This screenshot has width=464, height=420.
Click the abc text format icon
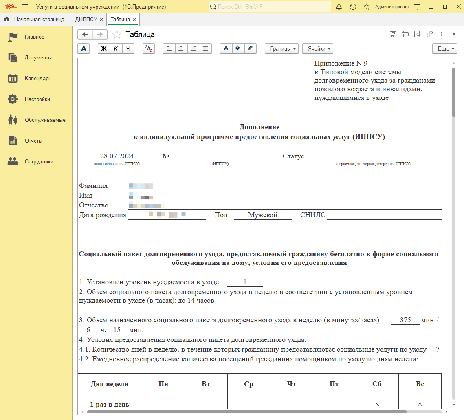click(x=149, y=48)
